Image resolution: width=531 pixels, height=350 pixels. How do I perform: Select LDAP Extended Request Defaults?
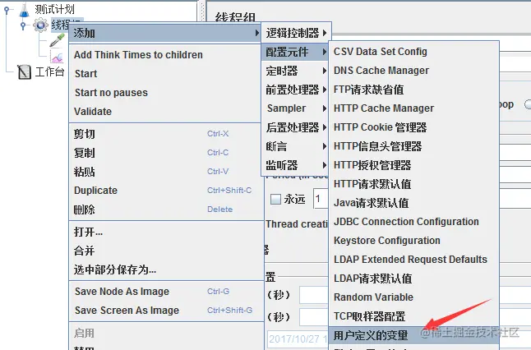tap(413, 260)
